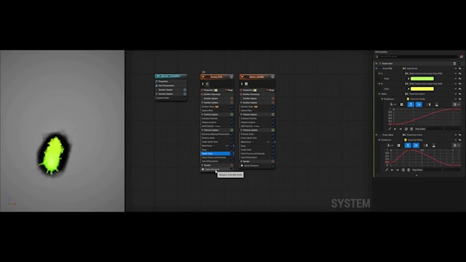Toggle first blue snapping button in Alpha curve toolbar
Viewport: 466px width, 262px height.
(410, 105)
